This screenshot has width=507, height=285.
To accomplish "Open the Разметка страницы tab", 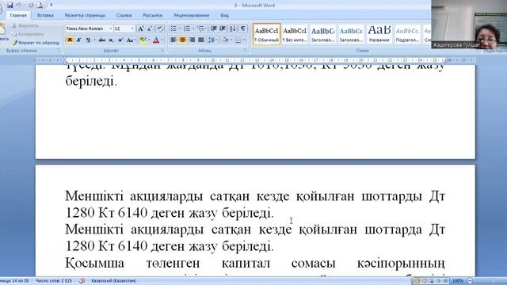I will pos(85,15).
